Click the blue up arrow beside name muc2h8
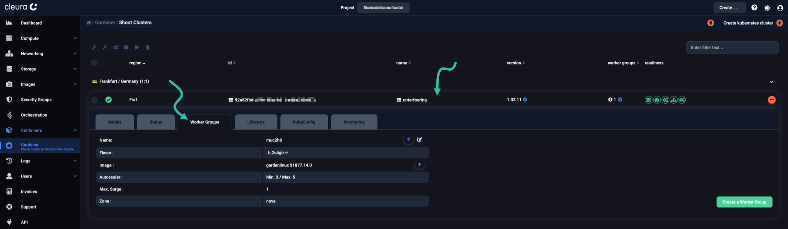This screenshot has width=788, height=229. (409, 140)
